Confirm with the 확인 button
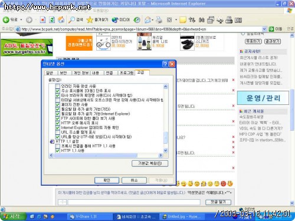The image size is (295, 221). [107, 180]
